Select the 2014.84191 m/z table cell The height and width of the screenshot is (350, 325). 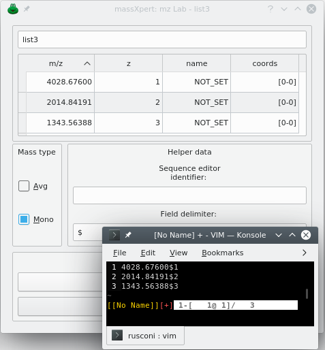tap(60, 102)
